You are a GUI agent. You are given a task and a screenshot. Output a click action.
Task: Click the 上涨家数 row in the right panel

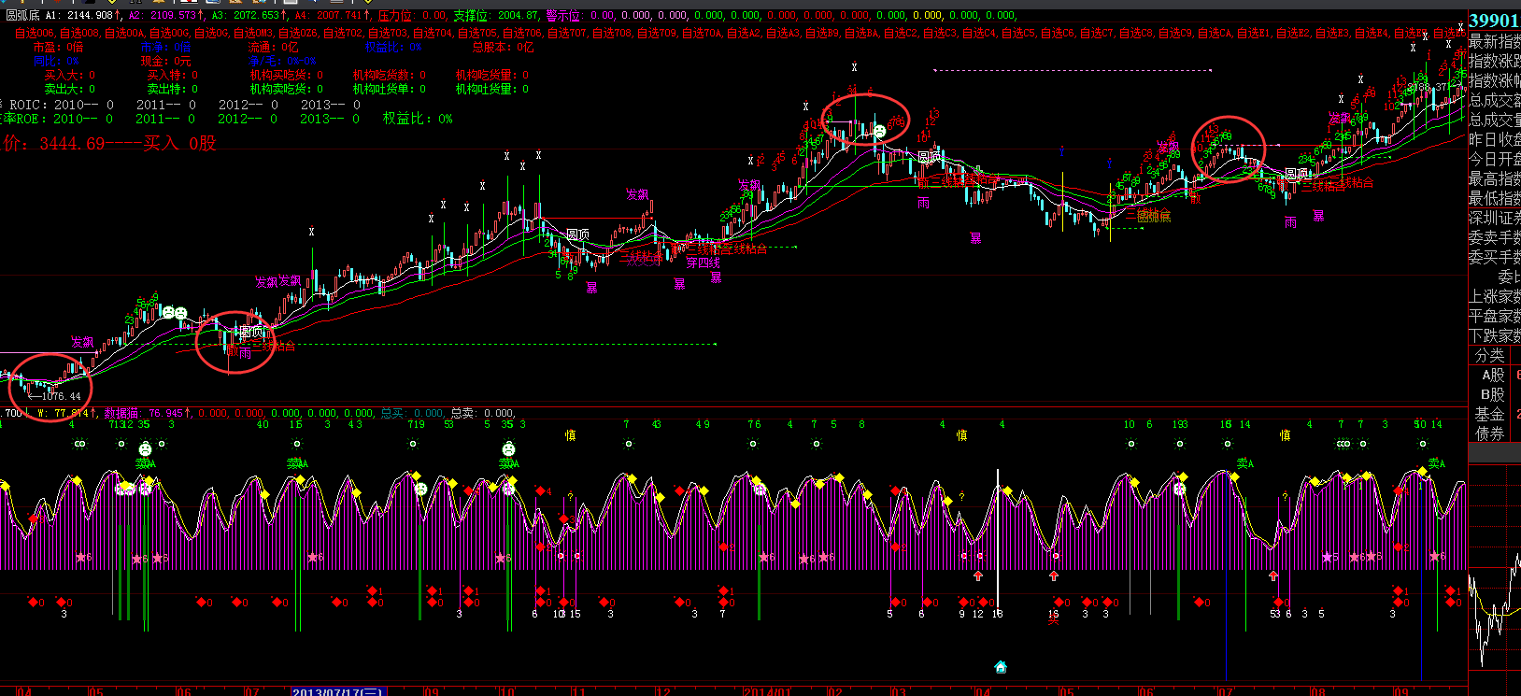(1495, 296)
